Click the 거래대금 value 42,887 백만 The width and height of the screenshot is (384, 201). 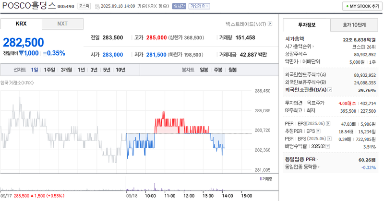coord(253,55)
